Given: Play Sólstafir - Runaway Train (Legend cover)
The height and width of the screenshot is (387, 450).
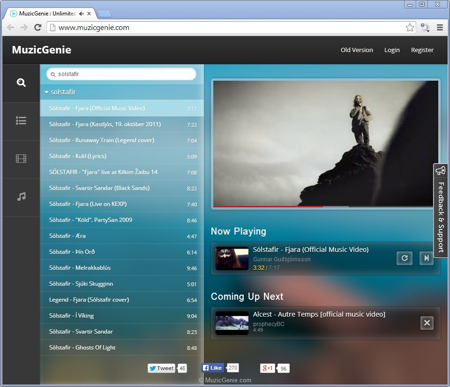Looking at the screenshot, I should point(102,140).
